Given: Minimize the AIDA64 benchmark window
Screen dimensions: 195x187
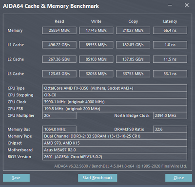Looking at the screenshot, I should (170, 5).
